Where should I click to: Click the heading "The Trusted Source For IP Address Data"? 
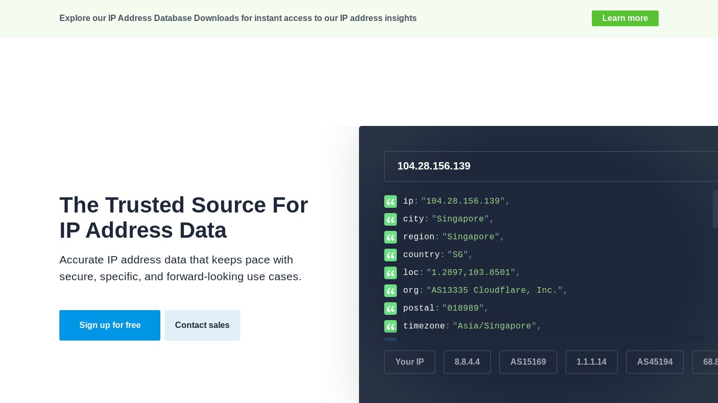(x=183, y=218)
